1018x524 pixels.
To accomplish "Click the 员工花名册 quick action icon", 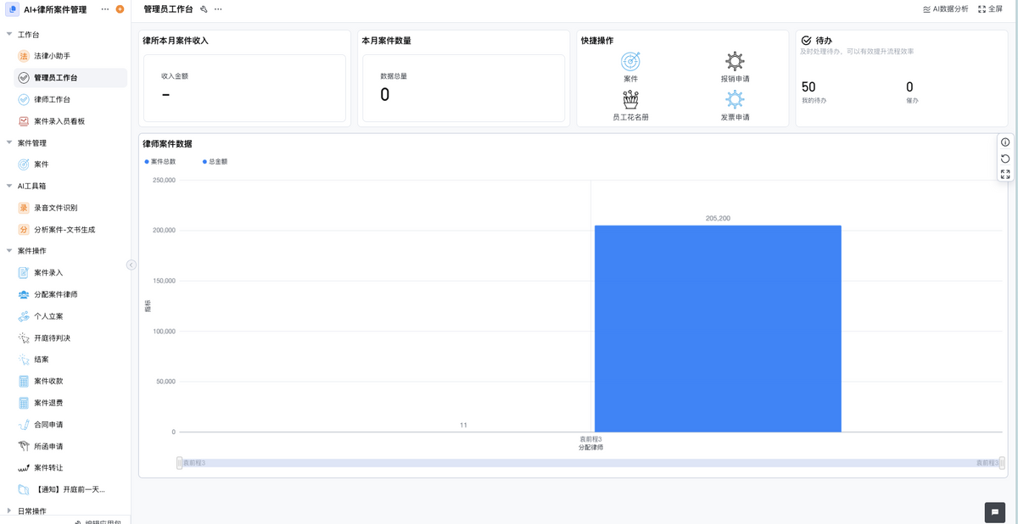I will tap(630, 99).
